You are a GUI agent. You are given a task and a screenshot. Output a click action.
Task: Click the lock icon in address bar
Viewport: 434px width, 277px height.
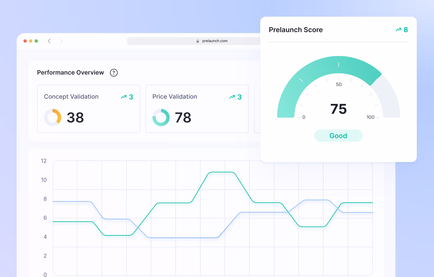(198, 41)
